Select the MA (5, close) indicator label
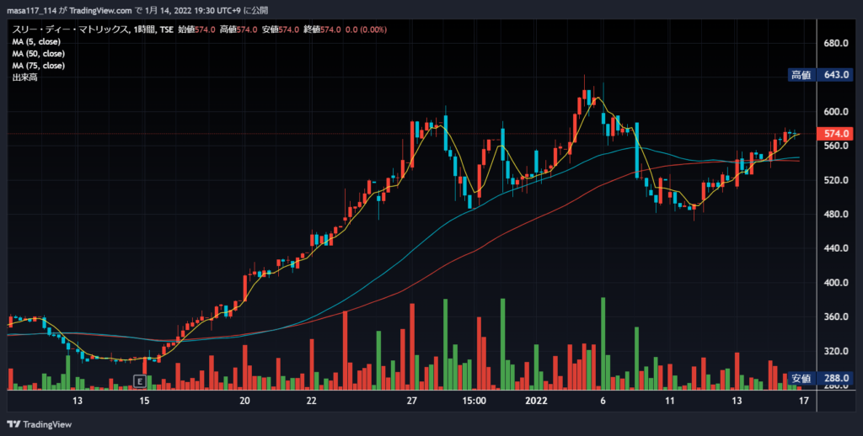The image size is (863, 436). [36, 42]
